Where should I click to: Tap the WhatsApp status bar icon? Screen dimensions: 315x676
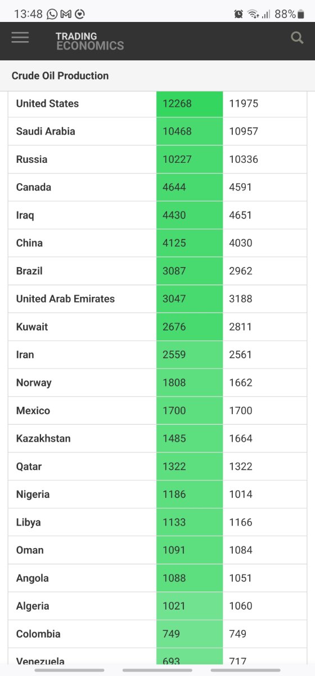(x=52, y=14)
